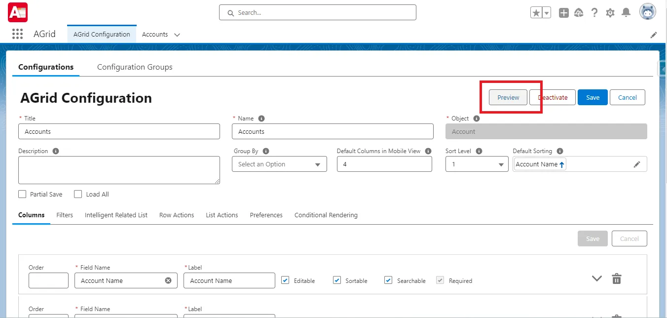
Task: Click the upload cloud icon in header
Action: (579, 12)
